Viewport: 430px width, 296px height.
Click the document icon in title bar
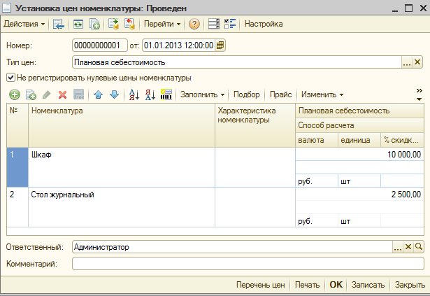pyautogui.click(x=6, y=8)
